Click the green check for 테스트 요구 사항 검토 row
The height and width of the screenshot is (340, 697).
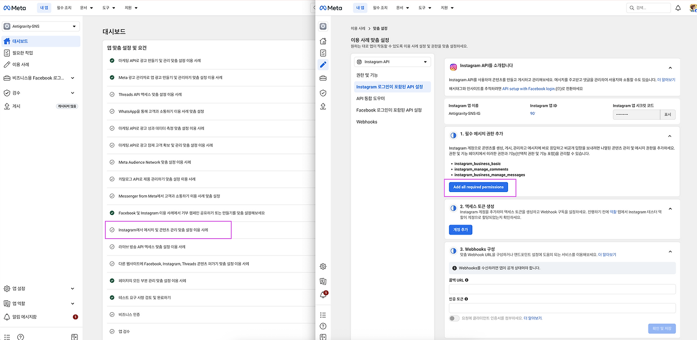[112, 298]
